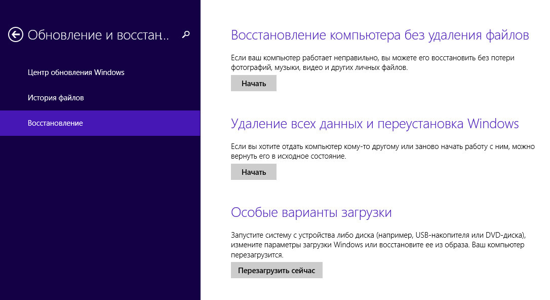This screenshot has width=550, height=300.
Task: Click the "Обновление и восстан..." page title
Action: click(98, 35)
